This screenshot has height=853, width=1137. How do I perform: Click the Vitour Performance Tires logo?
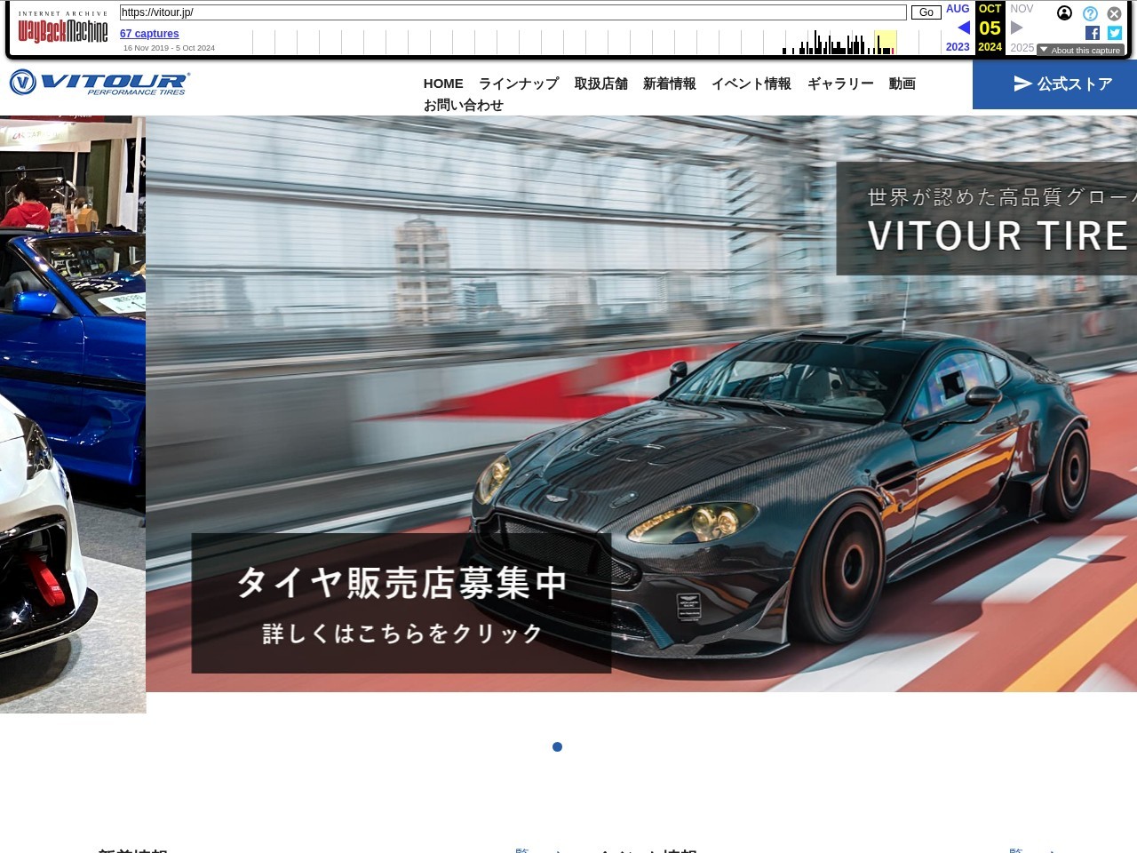(x=99, y=83)
